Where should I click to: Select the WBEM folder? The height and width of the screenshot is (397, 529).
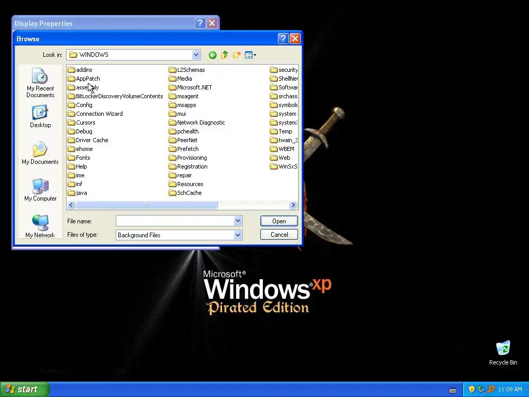[283, 149]
